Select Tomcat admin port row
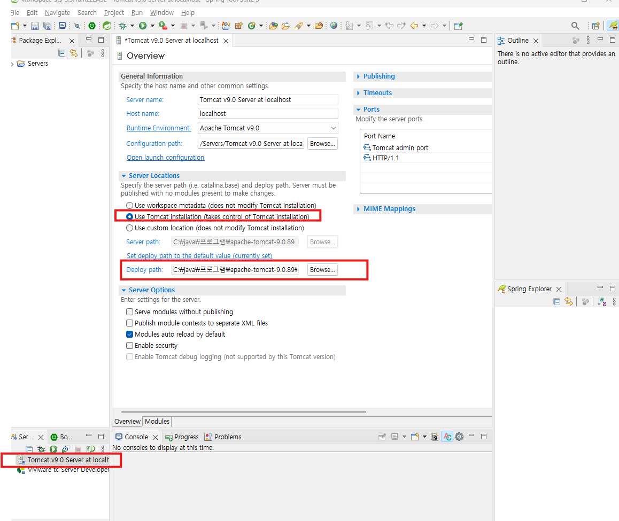Image resolution: width=619 pixels, height=521 pixels. pos(427,148)
